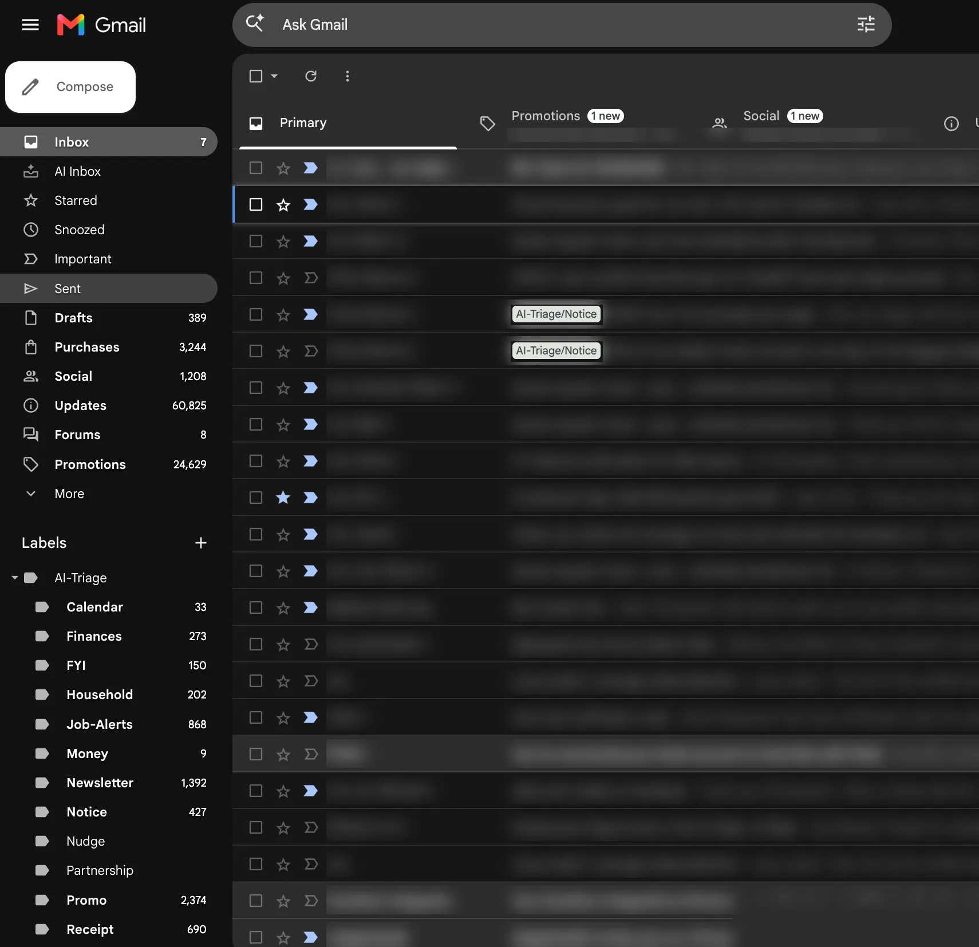Select checkbox of the blue-starred email row
This screenshot has width=979, height=947.
click(256, 498)
